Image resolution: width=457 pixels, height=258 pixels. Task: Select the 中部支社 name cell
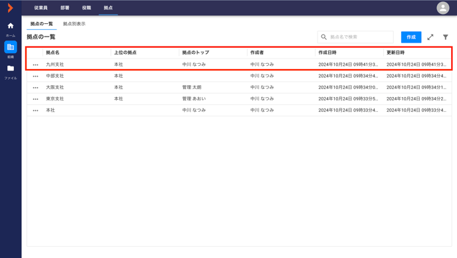(x=54, y=76)
